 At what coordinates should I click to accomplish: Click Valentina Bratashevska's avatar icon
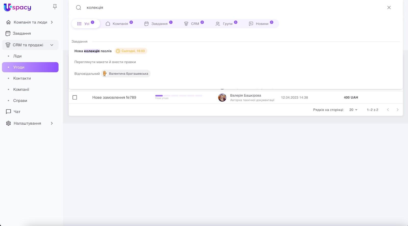105,74
